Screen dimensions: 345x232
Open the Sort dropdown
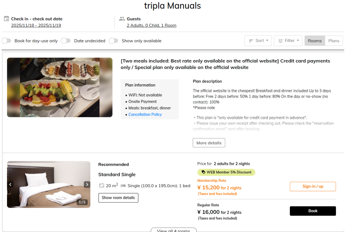258,41
